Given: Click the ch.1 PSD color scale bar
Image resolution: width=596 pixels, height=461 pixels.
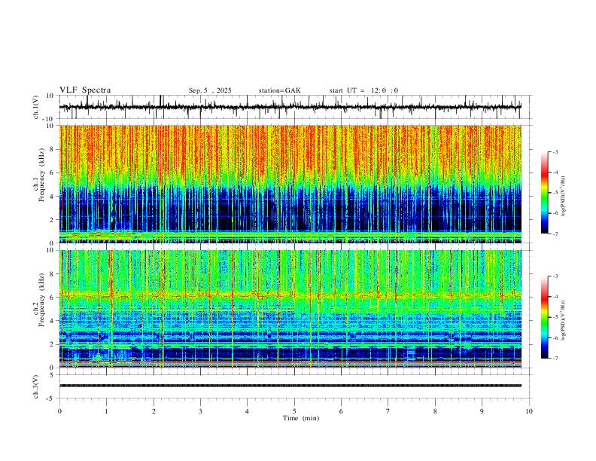Looking at the screenshot, I should pyautogui.click(x=544, y=193).
